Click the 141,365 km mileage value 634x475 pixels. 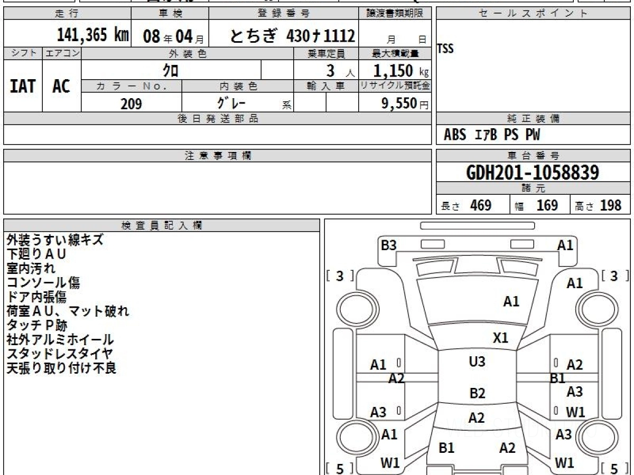click(93, 35)
